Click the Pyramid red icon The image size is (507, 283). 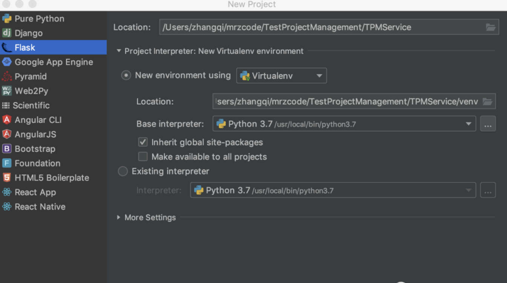(x=6, y=76)
